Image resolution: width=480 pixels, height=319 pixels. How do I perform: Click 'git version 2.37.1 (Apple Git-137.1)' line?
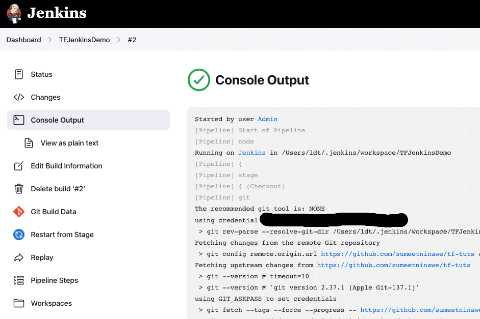(309, 287)
